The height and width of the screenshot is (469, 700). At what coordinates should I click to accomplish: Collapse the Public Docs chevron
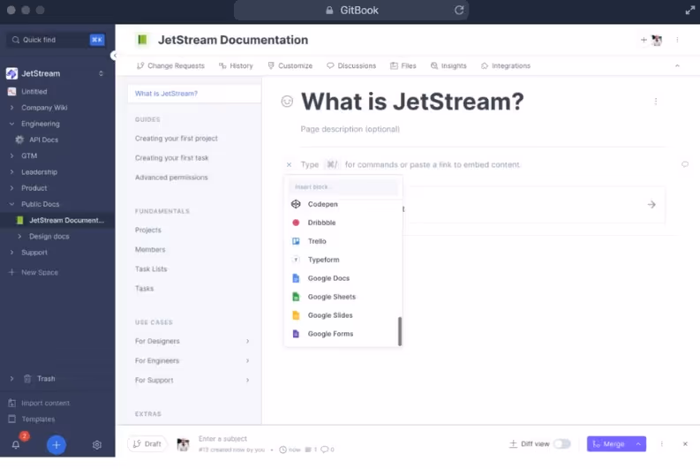11,204
